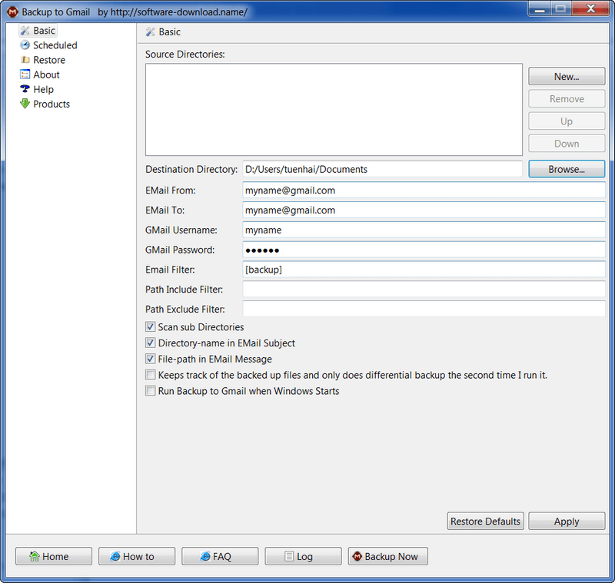
Task: Open the Help sidebar entry
Action: click(43, 89)
